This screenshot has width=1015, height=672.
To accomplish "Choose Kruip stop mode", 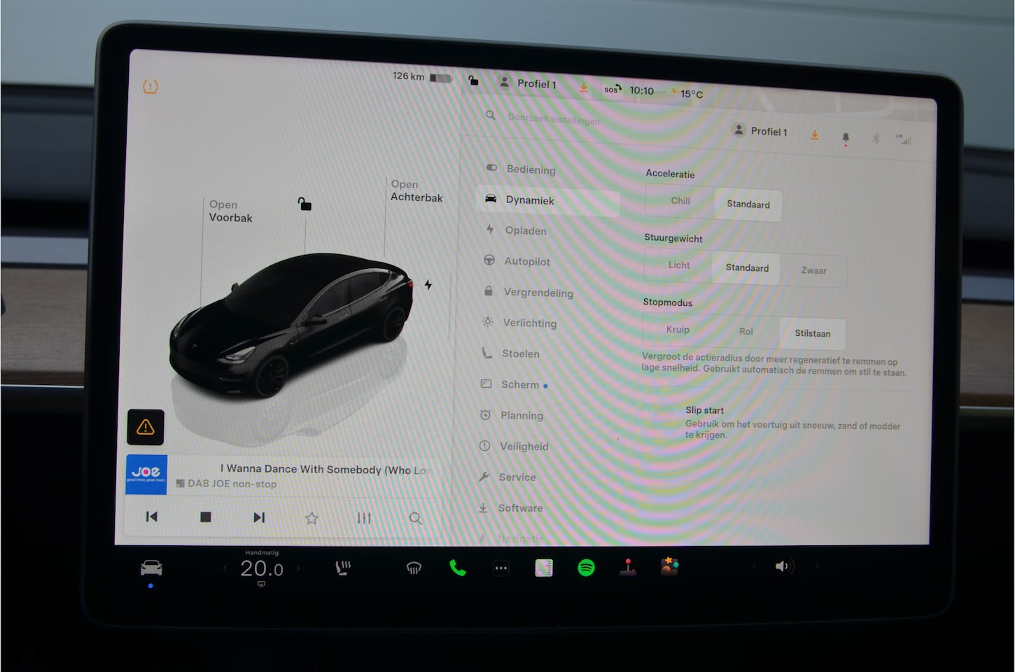I will click(x=678, y=330).
